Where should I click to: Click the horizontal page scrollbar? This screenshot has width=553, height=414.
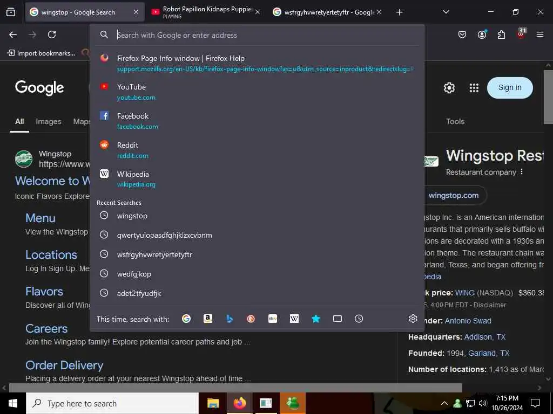pos(235,388)
